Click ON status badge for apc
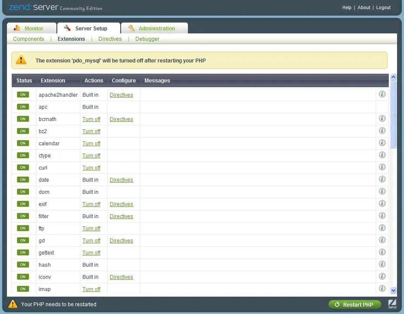Viewport: 404px width, 314px height. pyautogui.click(x=23, y=107)
